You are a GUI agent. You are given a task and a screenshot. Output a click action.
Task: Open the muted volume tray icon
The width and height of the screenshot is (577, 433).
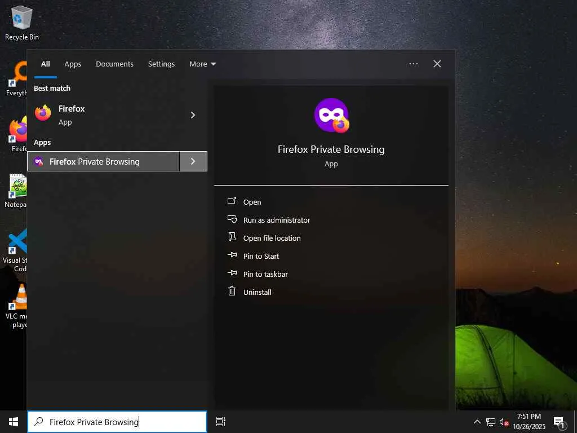click(504, 422)
